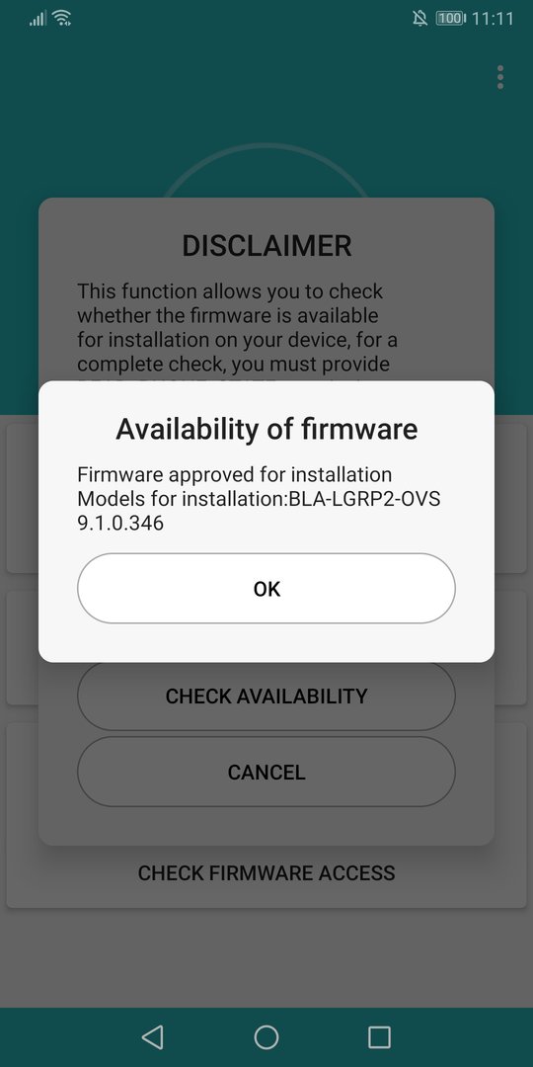Tap the Firmware approved for installation line

[235, 473]
